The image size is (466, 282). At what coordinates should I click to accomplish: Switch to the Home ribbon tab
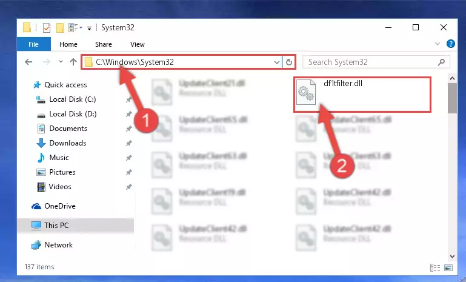pyautogui.click(x=68, y=44)
